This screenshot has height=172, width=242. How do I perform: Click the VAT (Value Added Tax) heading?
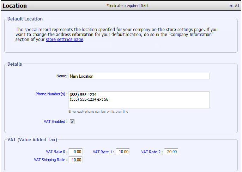click(x=32, y=140)
